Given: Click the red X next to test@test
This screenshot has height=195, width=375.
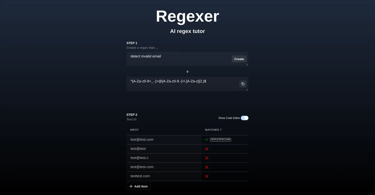Looking at the screenshot, I should click(207, 149).
